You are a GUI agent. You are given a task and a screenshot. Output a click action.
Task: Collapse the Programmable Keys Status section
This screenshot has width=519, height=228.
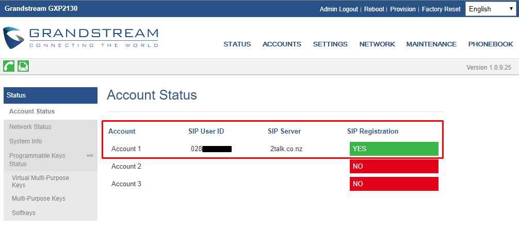click(90, 156)
